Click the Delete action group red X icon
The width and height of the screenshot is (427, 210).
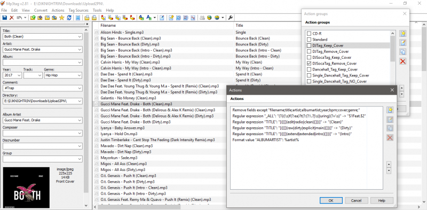click(x=403, y=61)
